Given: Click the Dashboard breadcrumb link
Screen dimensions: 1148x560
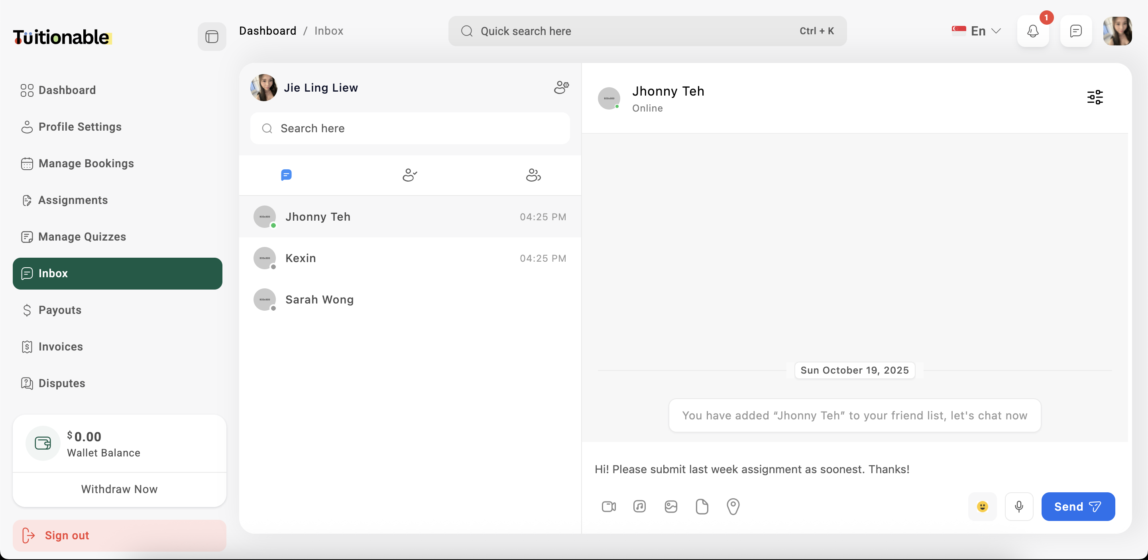Looking at the screenshot, I should (267, 31).
